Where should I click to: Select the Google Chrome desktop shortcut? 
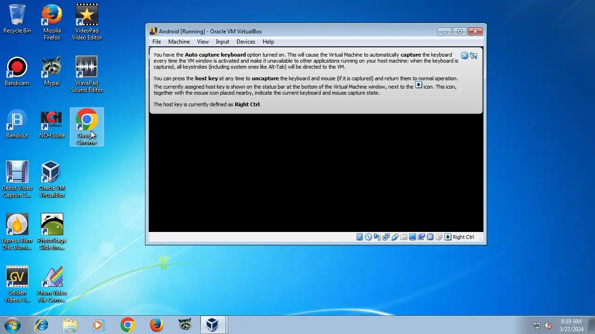[x=87, y=127]
